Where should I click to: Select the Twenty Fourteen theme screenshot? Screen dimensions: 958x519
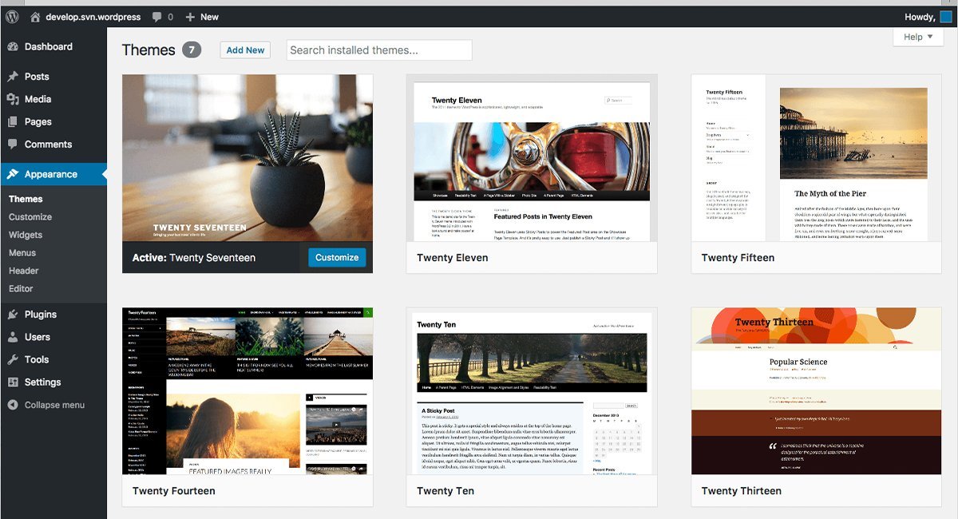coord(247,391)
